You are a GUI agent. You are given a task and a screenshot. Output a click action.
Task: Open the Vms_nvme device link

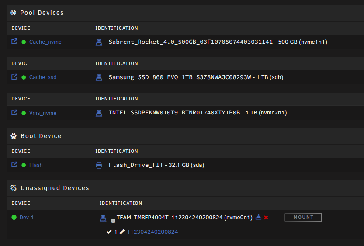click(43, 113)
